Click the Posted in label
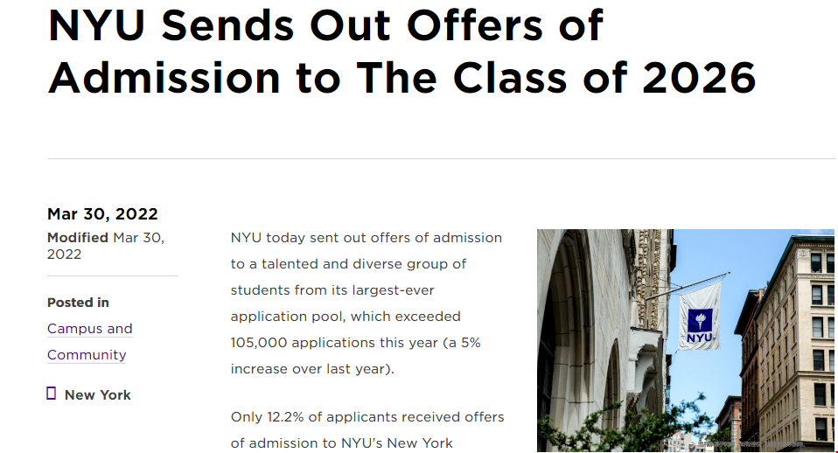The height and width of the screenshot is (453, 838). pyautogui.click(x=78, y=303)
